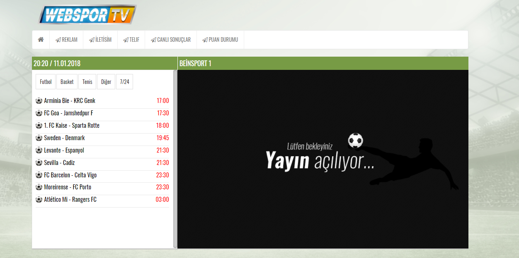Image resolution: width=519 pixels, height=258 pixels.
Task: Switch to the Diğer tab
Action: coord(106,82)
